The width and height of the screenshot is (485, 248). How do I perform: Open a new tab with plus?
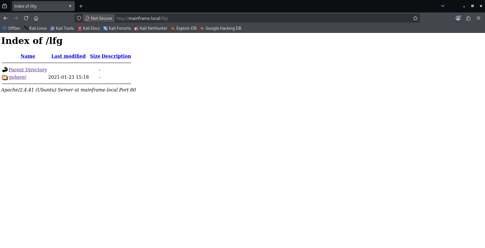(x=81, y=6)
